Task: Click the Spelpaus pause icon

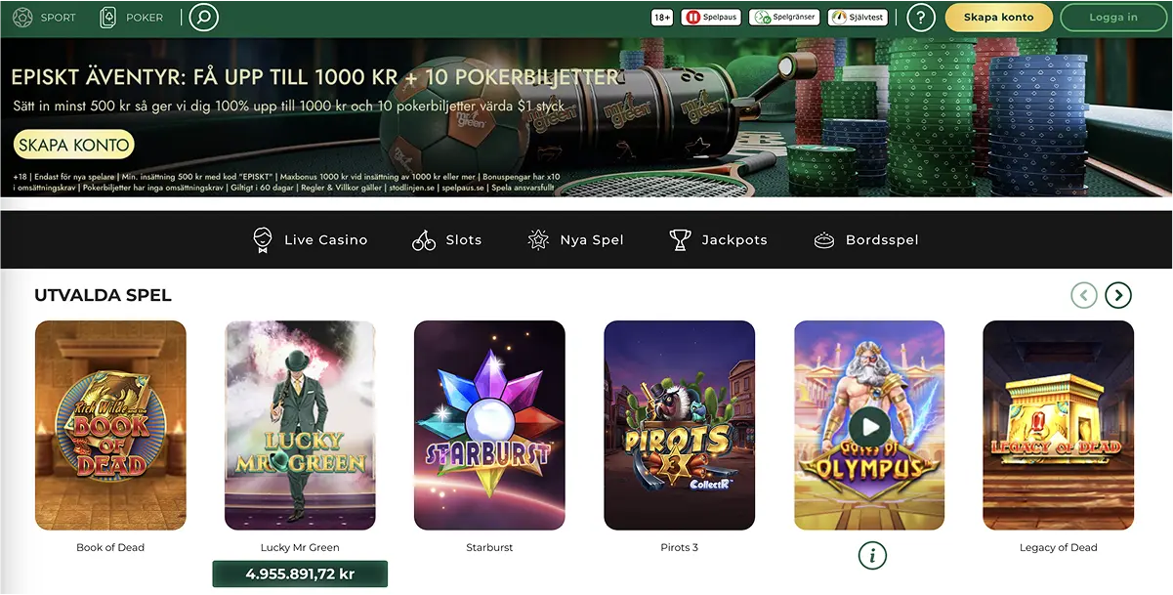Action: pyautogui.click(x=693, y=17)
